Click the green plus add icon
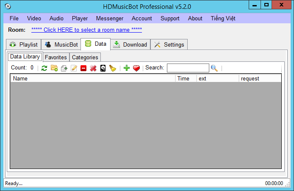This screenshot has width=294, height=191. pyautogui.click(x=127, y=68)
